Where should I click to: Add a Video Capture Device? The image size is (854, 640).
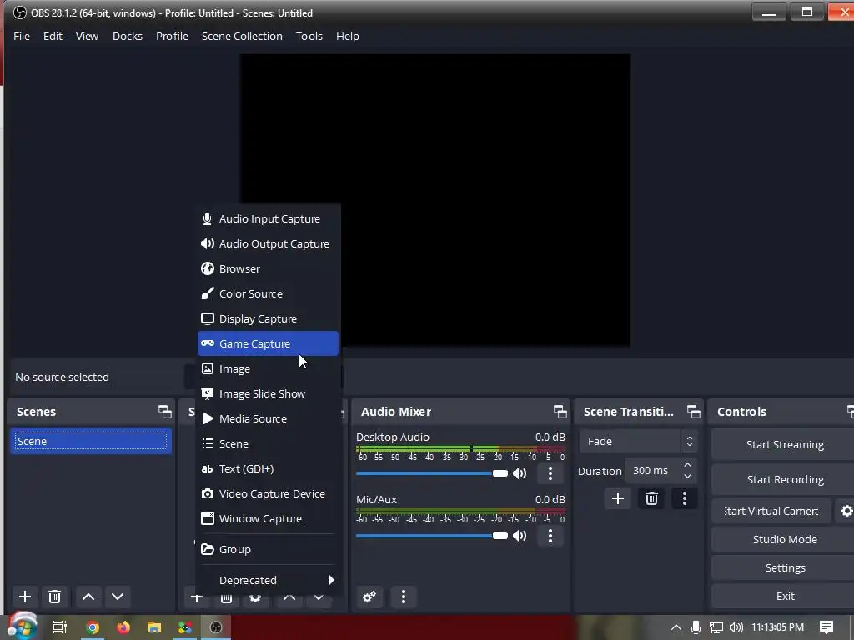[268, 494]
